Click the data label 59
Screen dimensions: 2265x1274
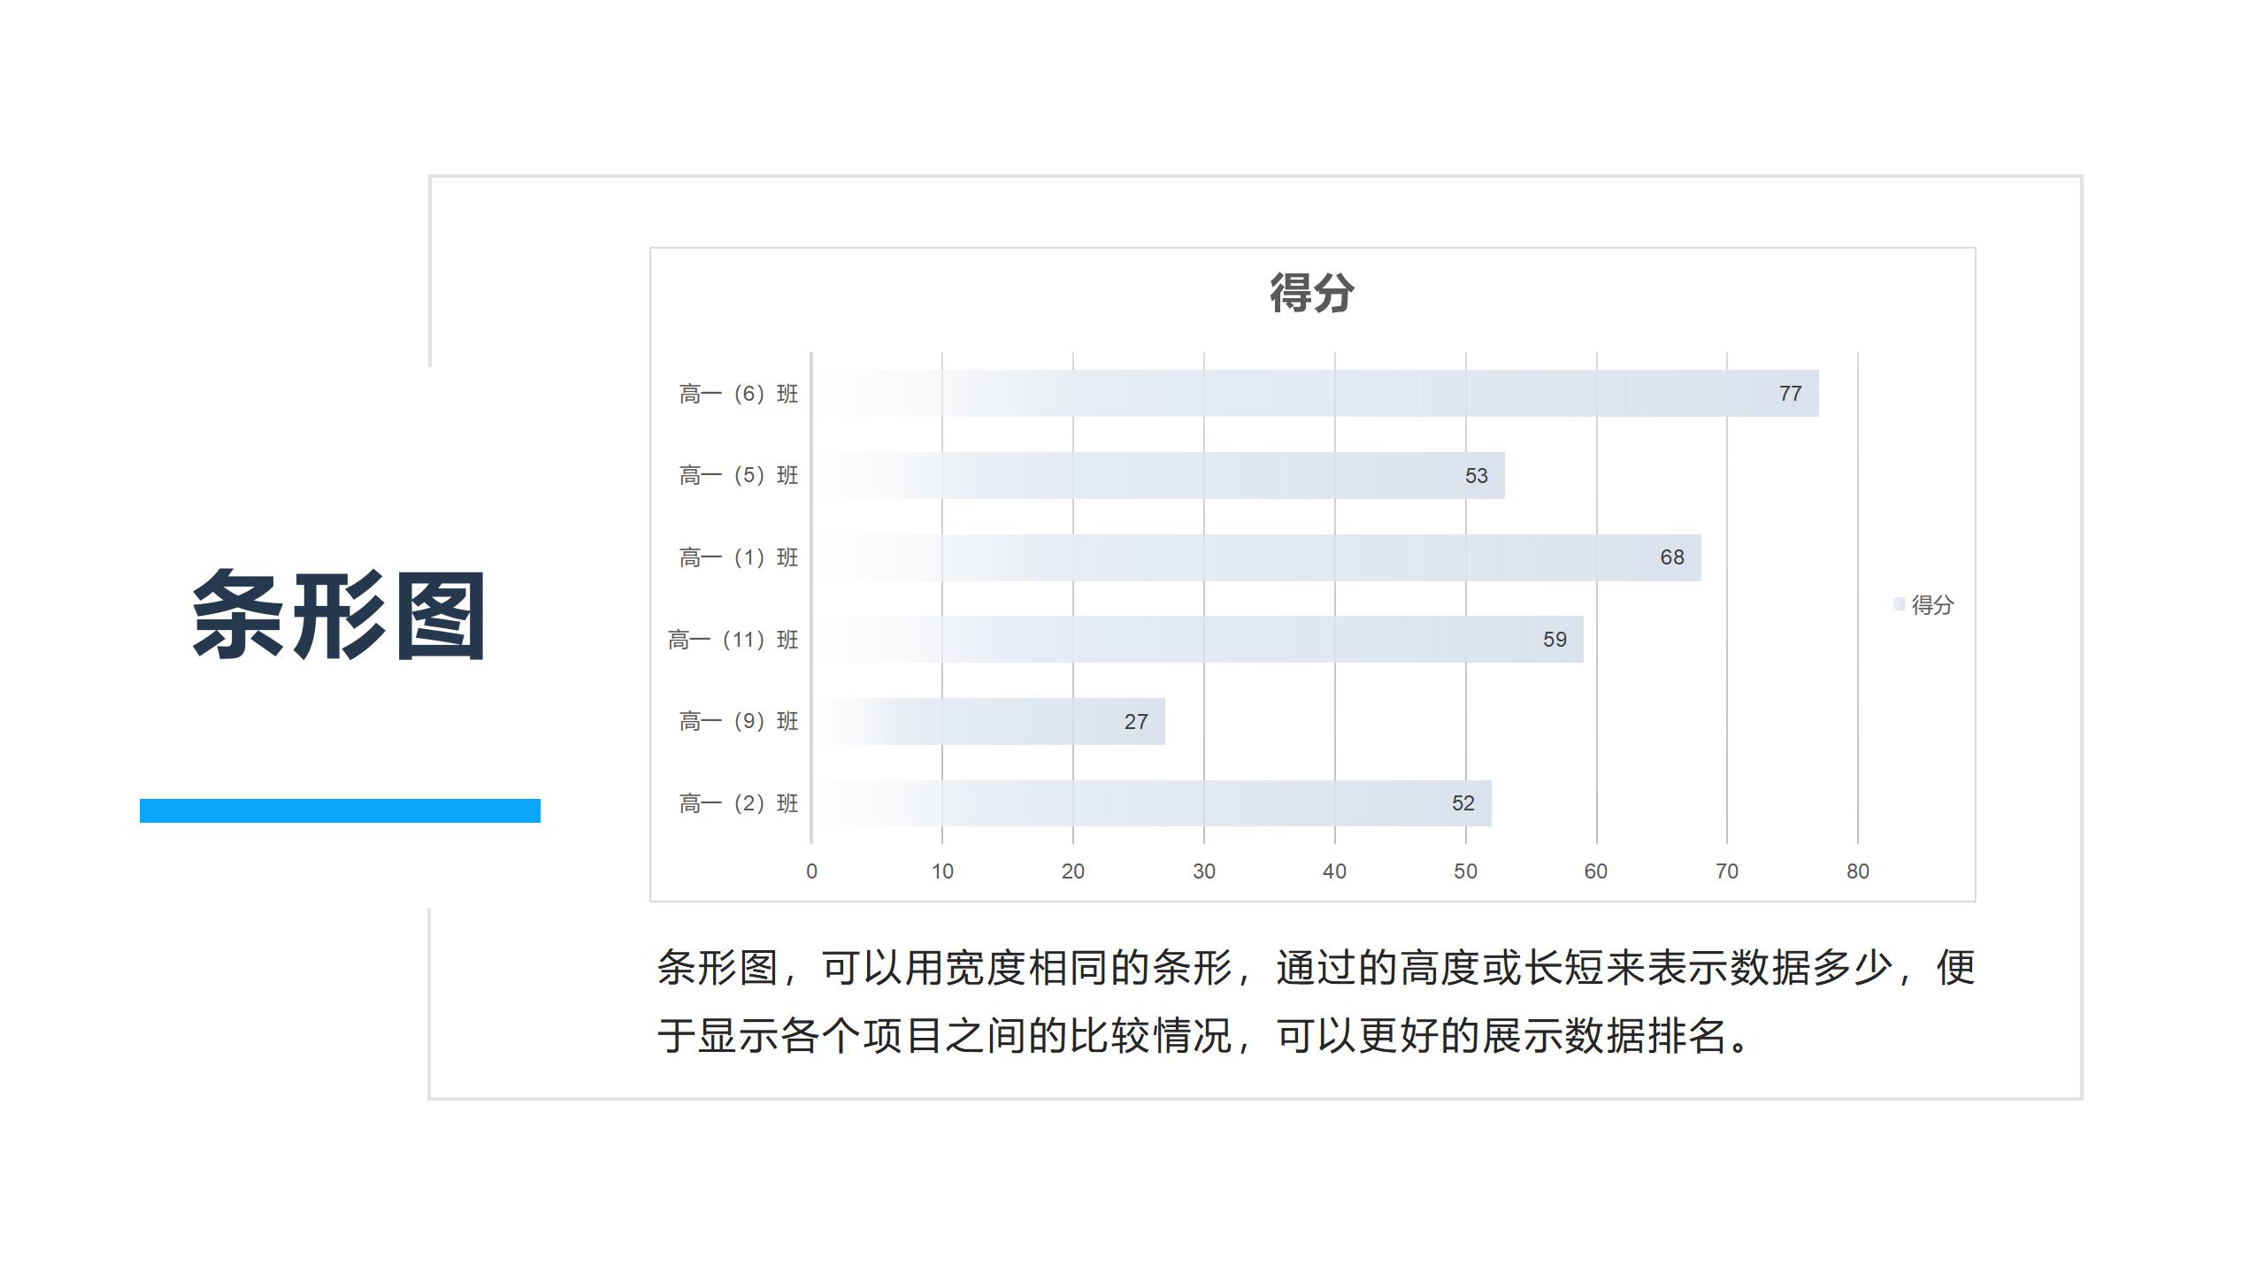tap(1555, 640)
